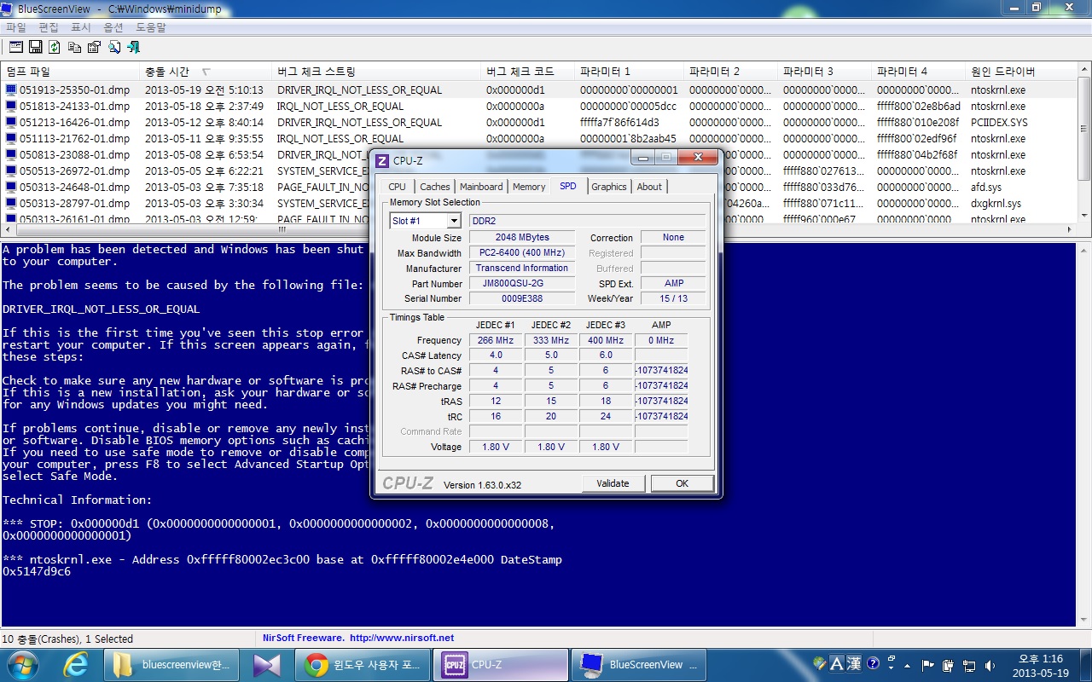Launch Internet Explorer from the taskbar
This screenshot has height=682, width=1092.
click(x=75, y=665)
